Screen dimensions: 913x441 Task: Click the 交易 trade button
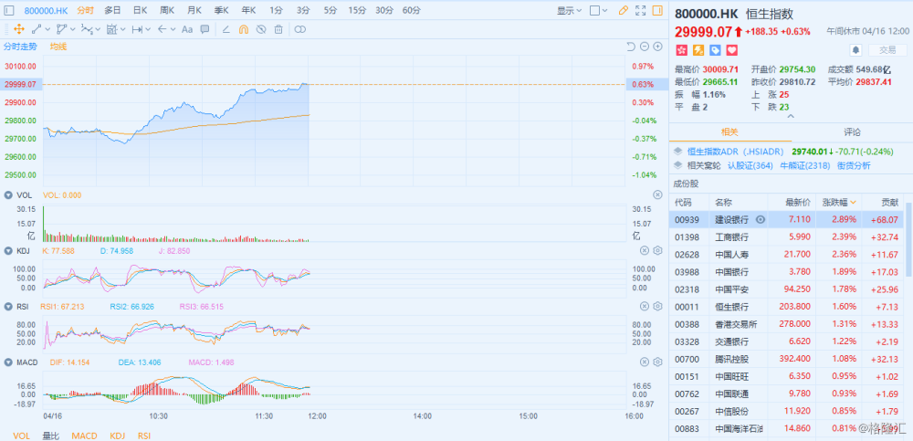(x=887, y=50)
